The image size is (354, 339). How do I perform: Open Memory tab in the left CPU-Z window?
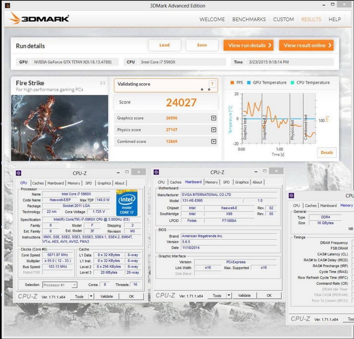coord(73,183)
